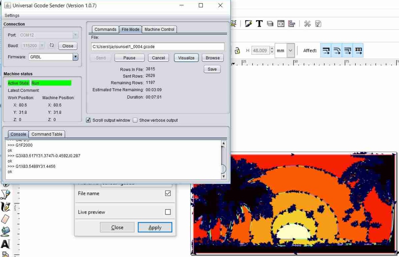This screenshot has height=257, width=399.
Task: Open Layers panel icon in Inkscape toolbar
Action: pyautogui.click(x=270, y=24)
